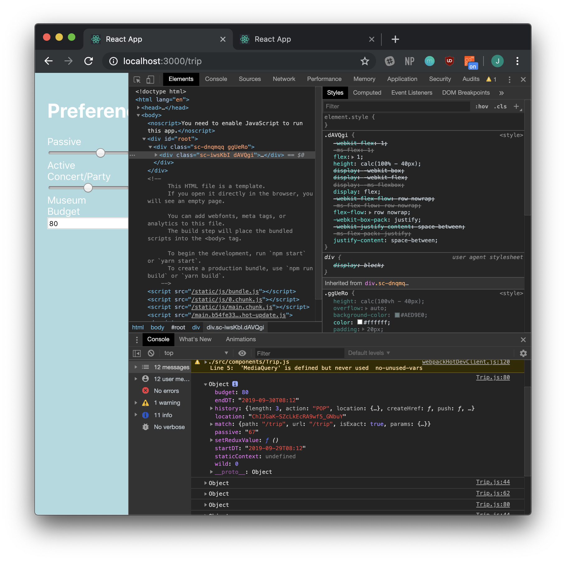Toggle the :hov element state panel

[482, 106]
